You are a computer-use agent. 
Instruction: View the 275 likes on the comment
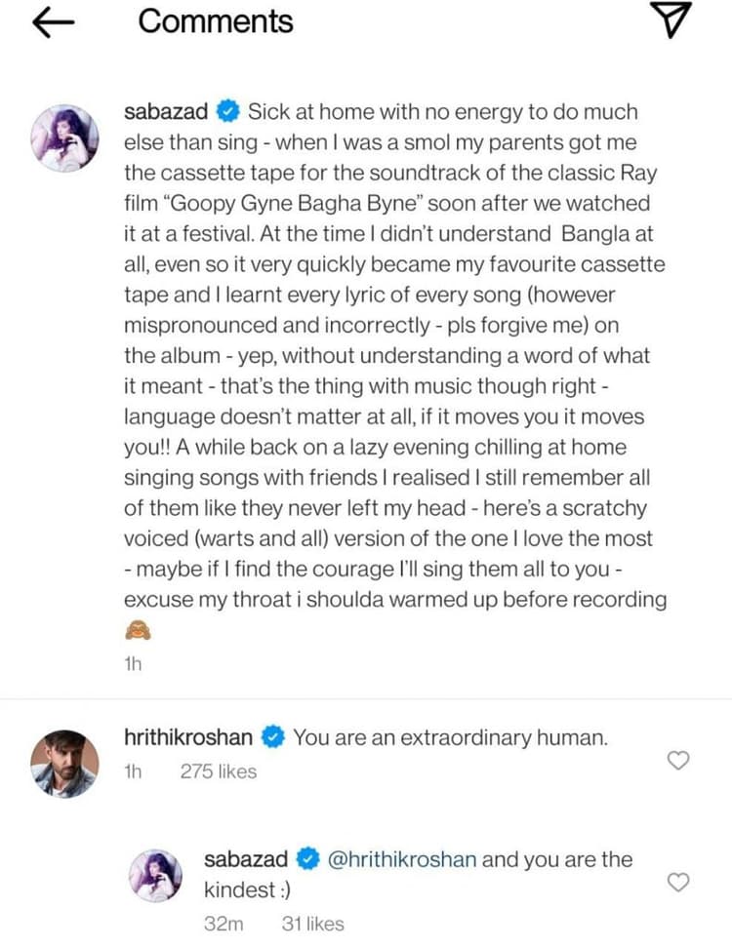219,771
